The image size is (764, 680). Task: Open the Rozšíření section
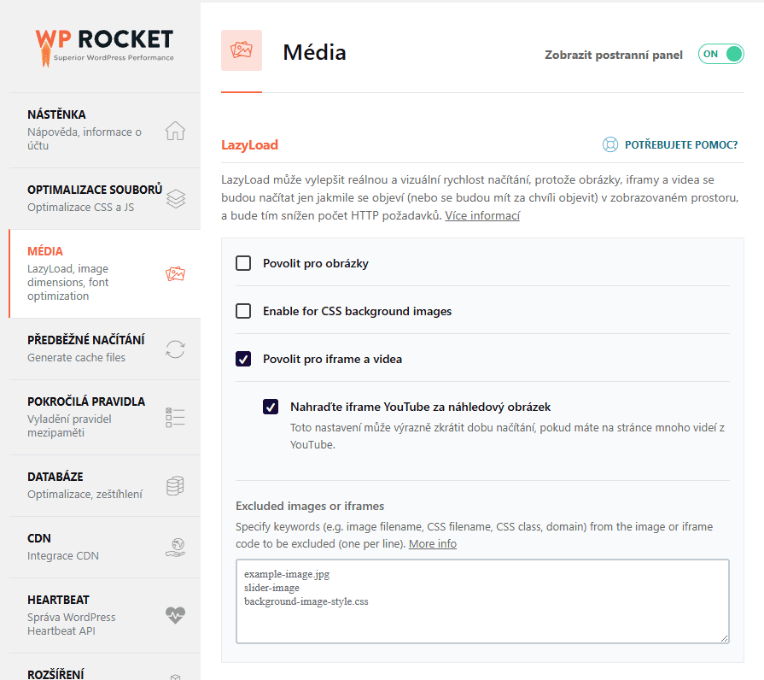(105, 668)
